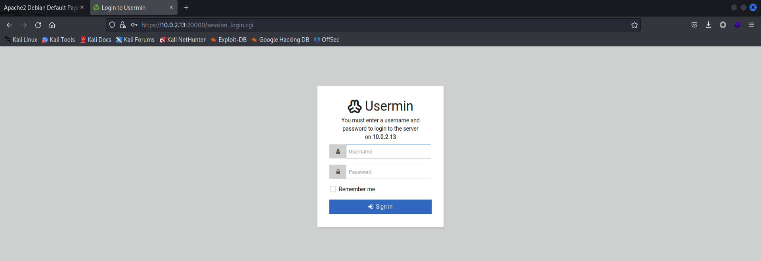Open a new browser tab
Image resolution: width=761 pixels, height=261 pixels.
[186, 8]
